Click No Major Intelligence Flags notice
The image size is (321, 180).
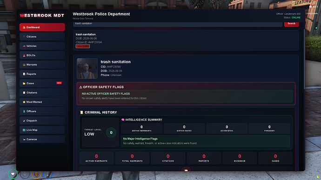click(x=206, y=141)
